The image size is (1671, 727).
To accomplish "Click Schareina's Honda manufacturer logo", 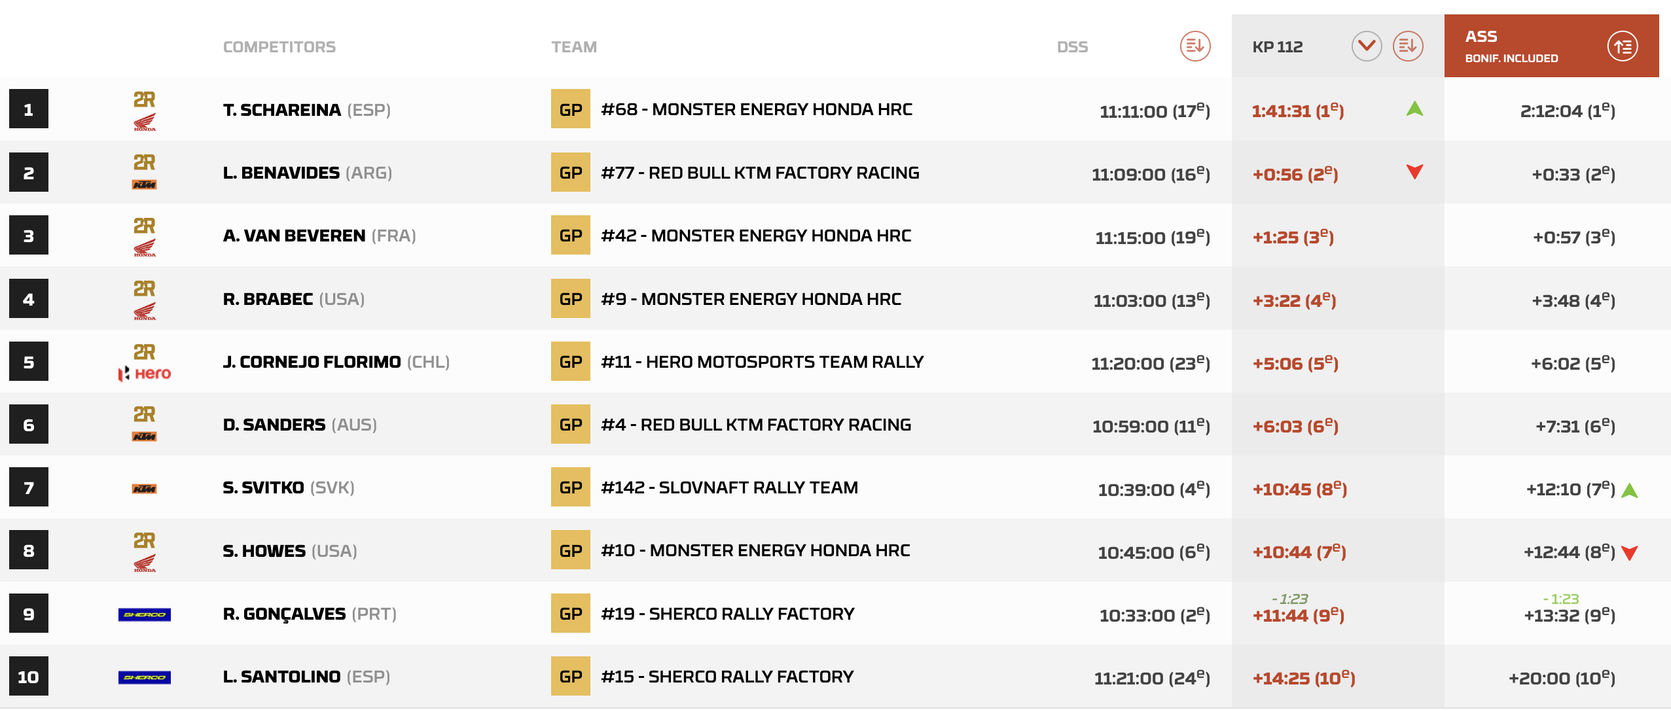I will coord(145,121).
